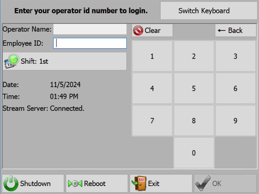The width and height of the screenshot is (259, 194).
Task: Click the clock calendar Shift icon
Action: click(11, 61)
